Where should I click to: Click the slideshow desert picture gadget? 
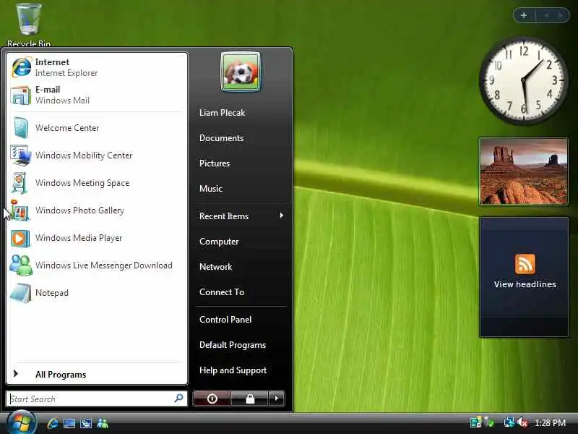(x=523, y=171)
